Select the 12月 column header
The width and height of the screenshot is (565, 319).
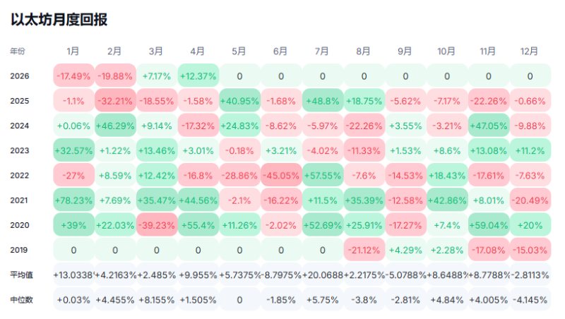(530, 52)
